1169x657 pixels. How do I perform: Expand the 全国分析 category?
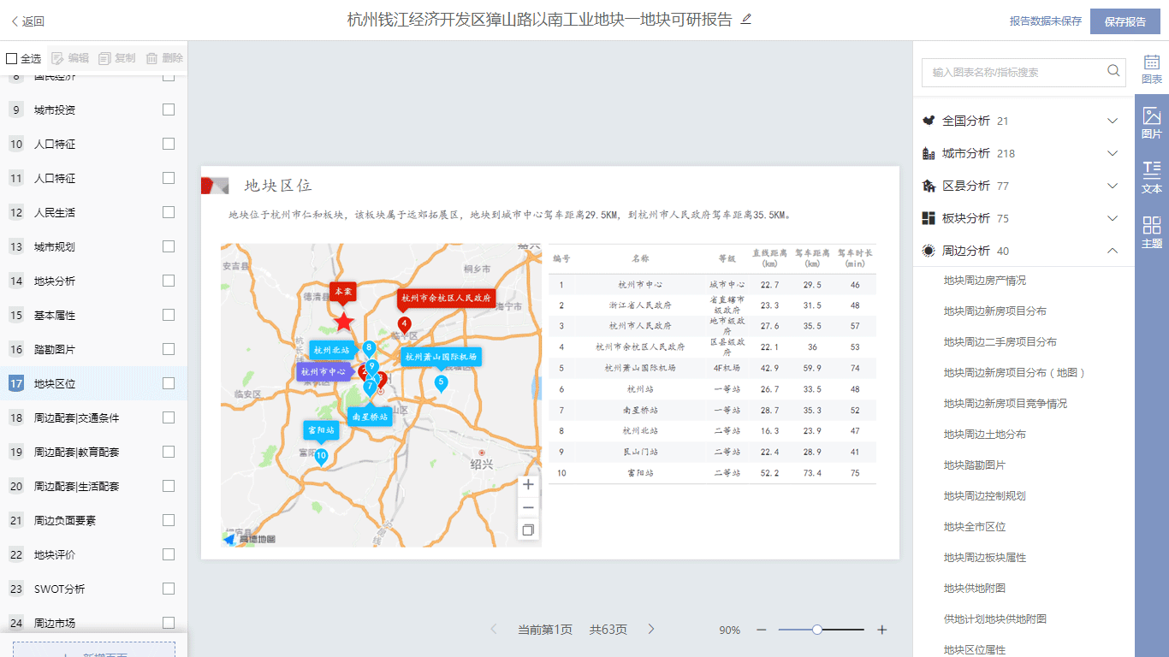[1113, 121]
